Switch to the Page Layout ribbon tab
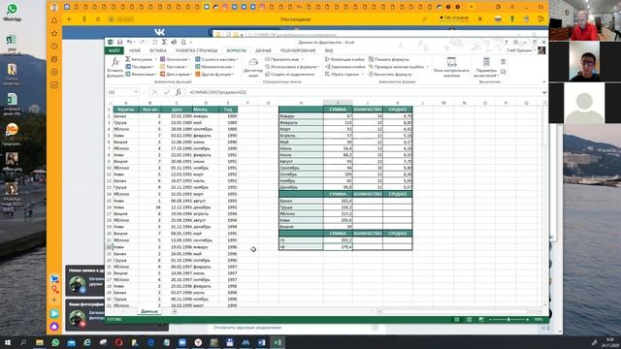621x349 pixels. 196,50
